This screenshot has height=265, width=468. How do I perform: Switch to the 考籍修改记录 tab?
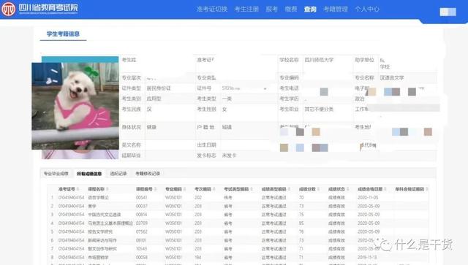(x=148, y=174)
